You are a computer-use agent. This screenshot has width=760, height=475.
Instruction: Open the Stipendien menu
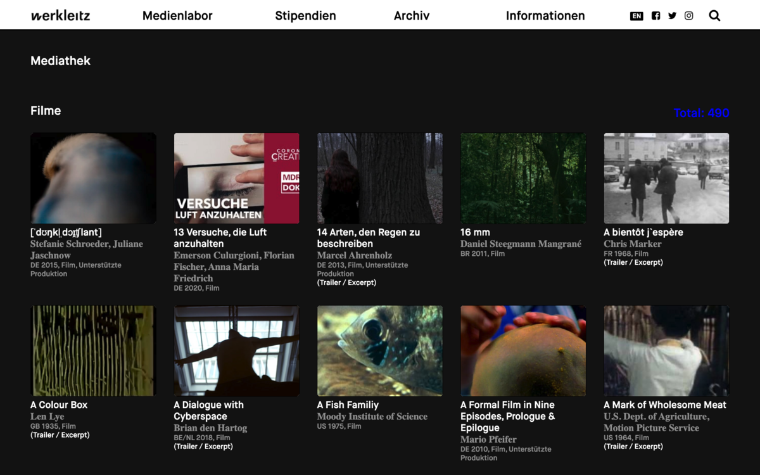(x=305, y=16)
